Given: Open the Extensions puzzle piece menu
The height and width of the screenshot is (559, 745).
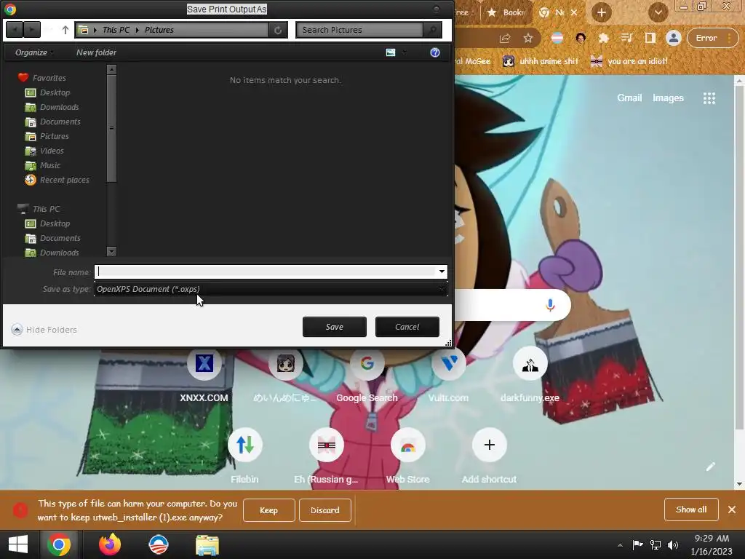Looking at the screenshot, I should click(x=603, y=38).
